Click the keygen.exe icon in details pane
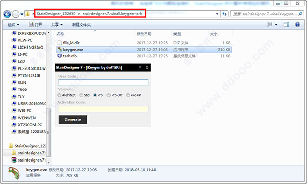The image size is (307, 184). click(x=14, y=173)
